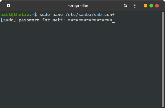Click the dollar sign in the prompt
The width and height of the screenshot is (165, 108).
click(36, 15)
